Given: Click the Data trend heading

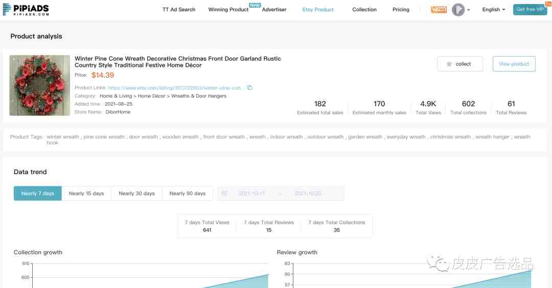Looking at the screenshot, I should tap(30, 172).
